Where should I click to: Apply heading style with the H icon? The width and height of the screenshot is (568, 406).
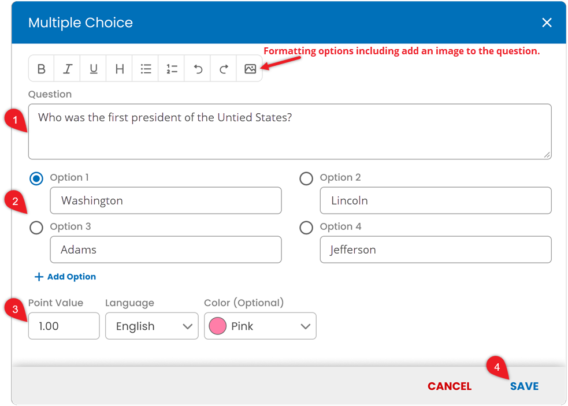tap(120, 69)
